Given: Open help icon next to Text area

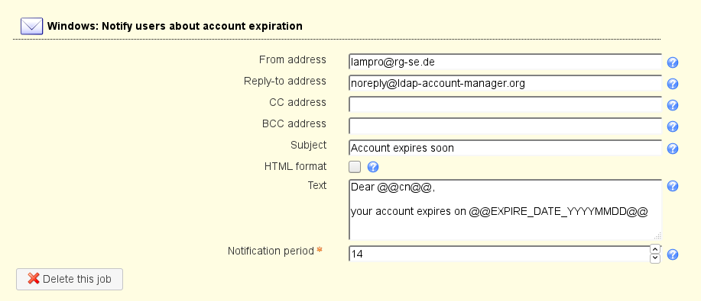Looking at the screenshot, I should coord(673,186).
